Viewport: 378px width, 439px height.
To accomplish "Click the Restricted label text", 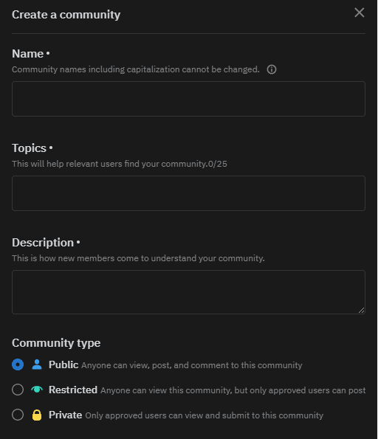I will [73, 390].
